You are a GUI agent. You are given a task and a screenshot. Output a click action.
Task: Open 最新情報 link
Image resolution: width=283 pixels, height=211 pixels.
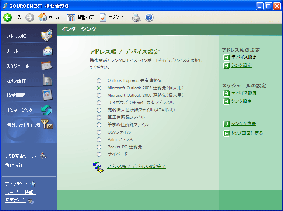[14, 165]
